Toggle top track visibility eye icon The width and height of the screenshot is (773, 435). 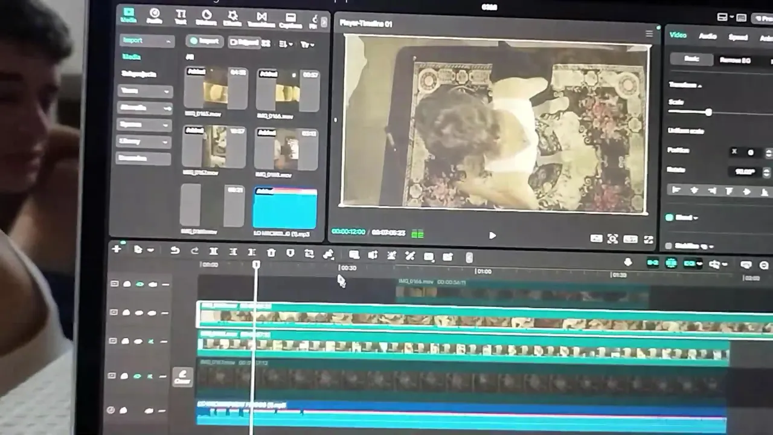pos(140,284)
